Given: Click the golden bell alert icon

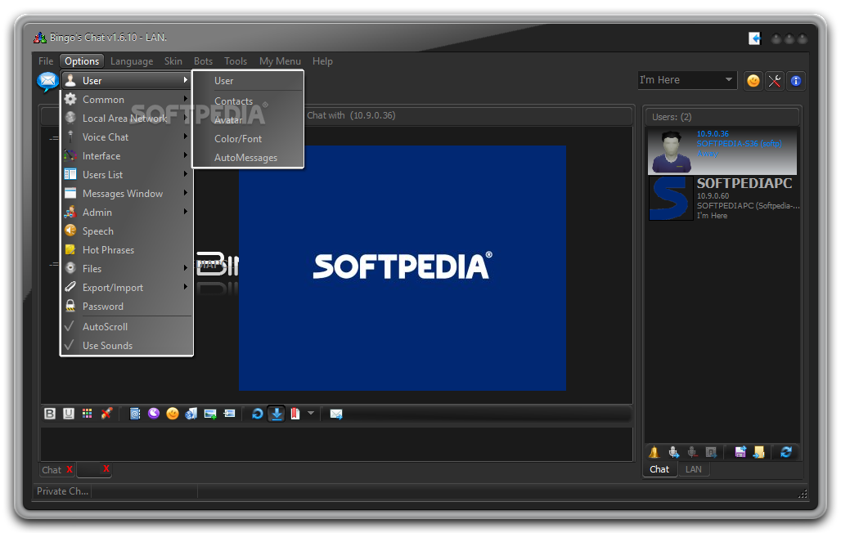Looking at the screenshot, I should pyautogui.click(x=654, y=452).
